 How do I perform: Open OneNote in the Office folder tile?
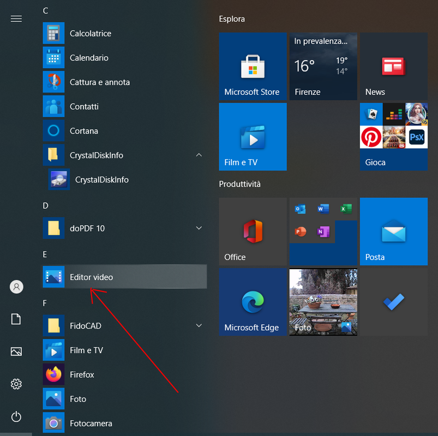click(x=323, y=232)
